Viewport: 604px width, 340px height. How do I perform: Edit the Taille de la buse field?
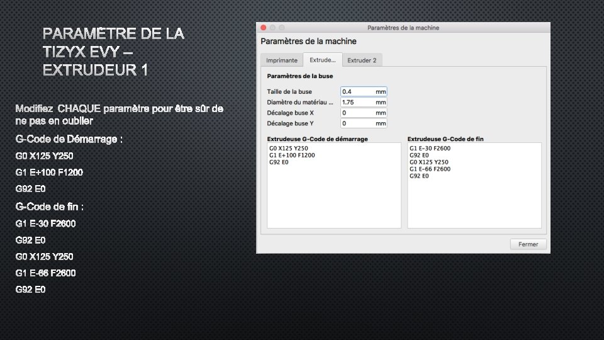[x=364, y=91]
